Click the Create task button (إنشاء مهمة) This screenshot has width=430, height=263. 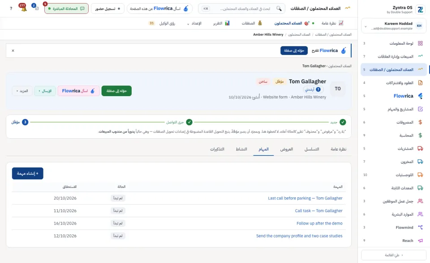coord(28,174)
